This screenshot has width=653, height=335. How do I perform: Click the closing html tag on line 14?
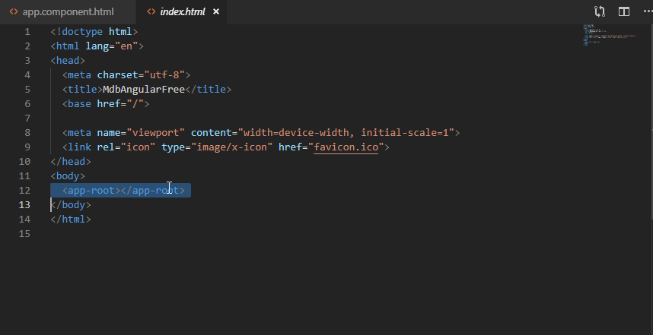tap(71, 219)
